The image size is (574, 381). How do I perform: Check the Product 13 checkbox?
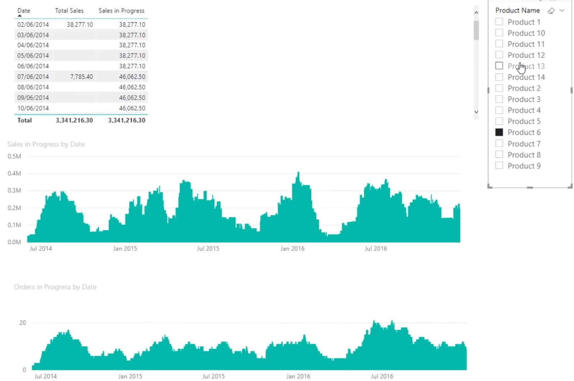499,66
